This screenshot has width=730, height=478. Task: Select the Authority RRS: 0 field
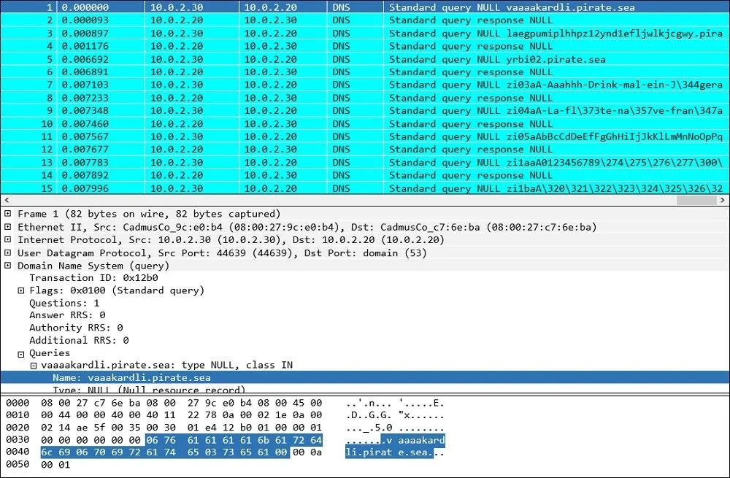click(76, 328)
